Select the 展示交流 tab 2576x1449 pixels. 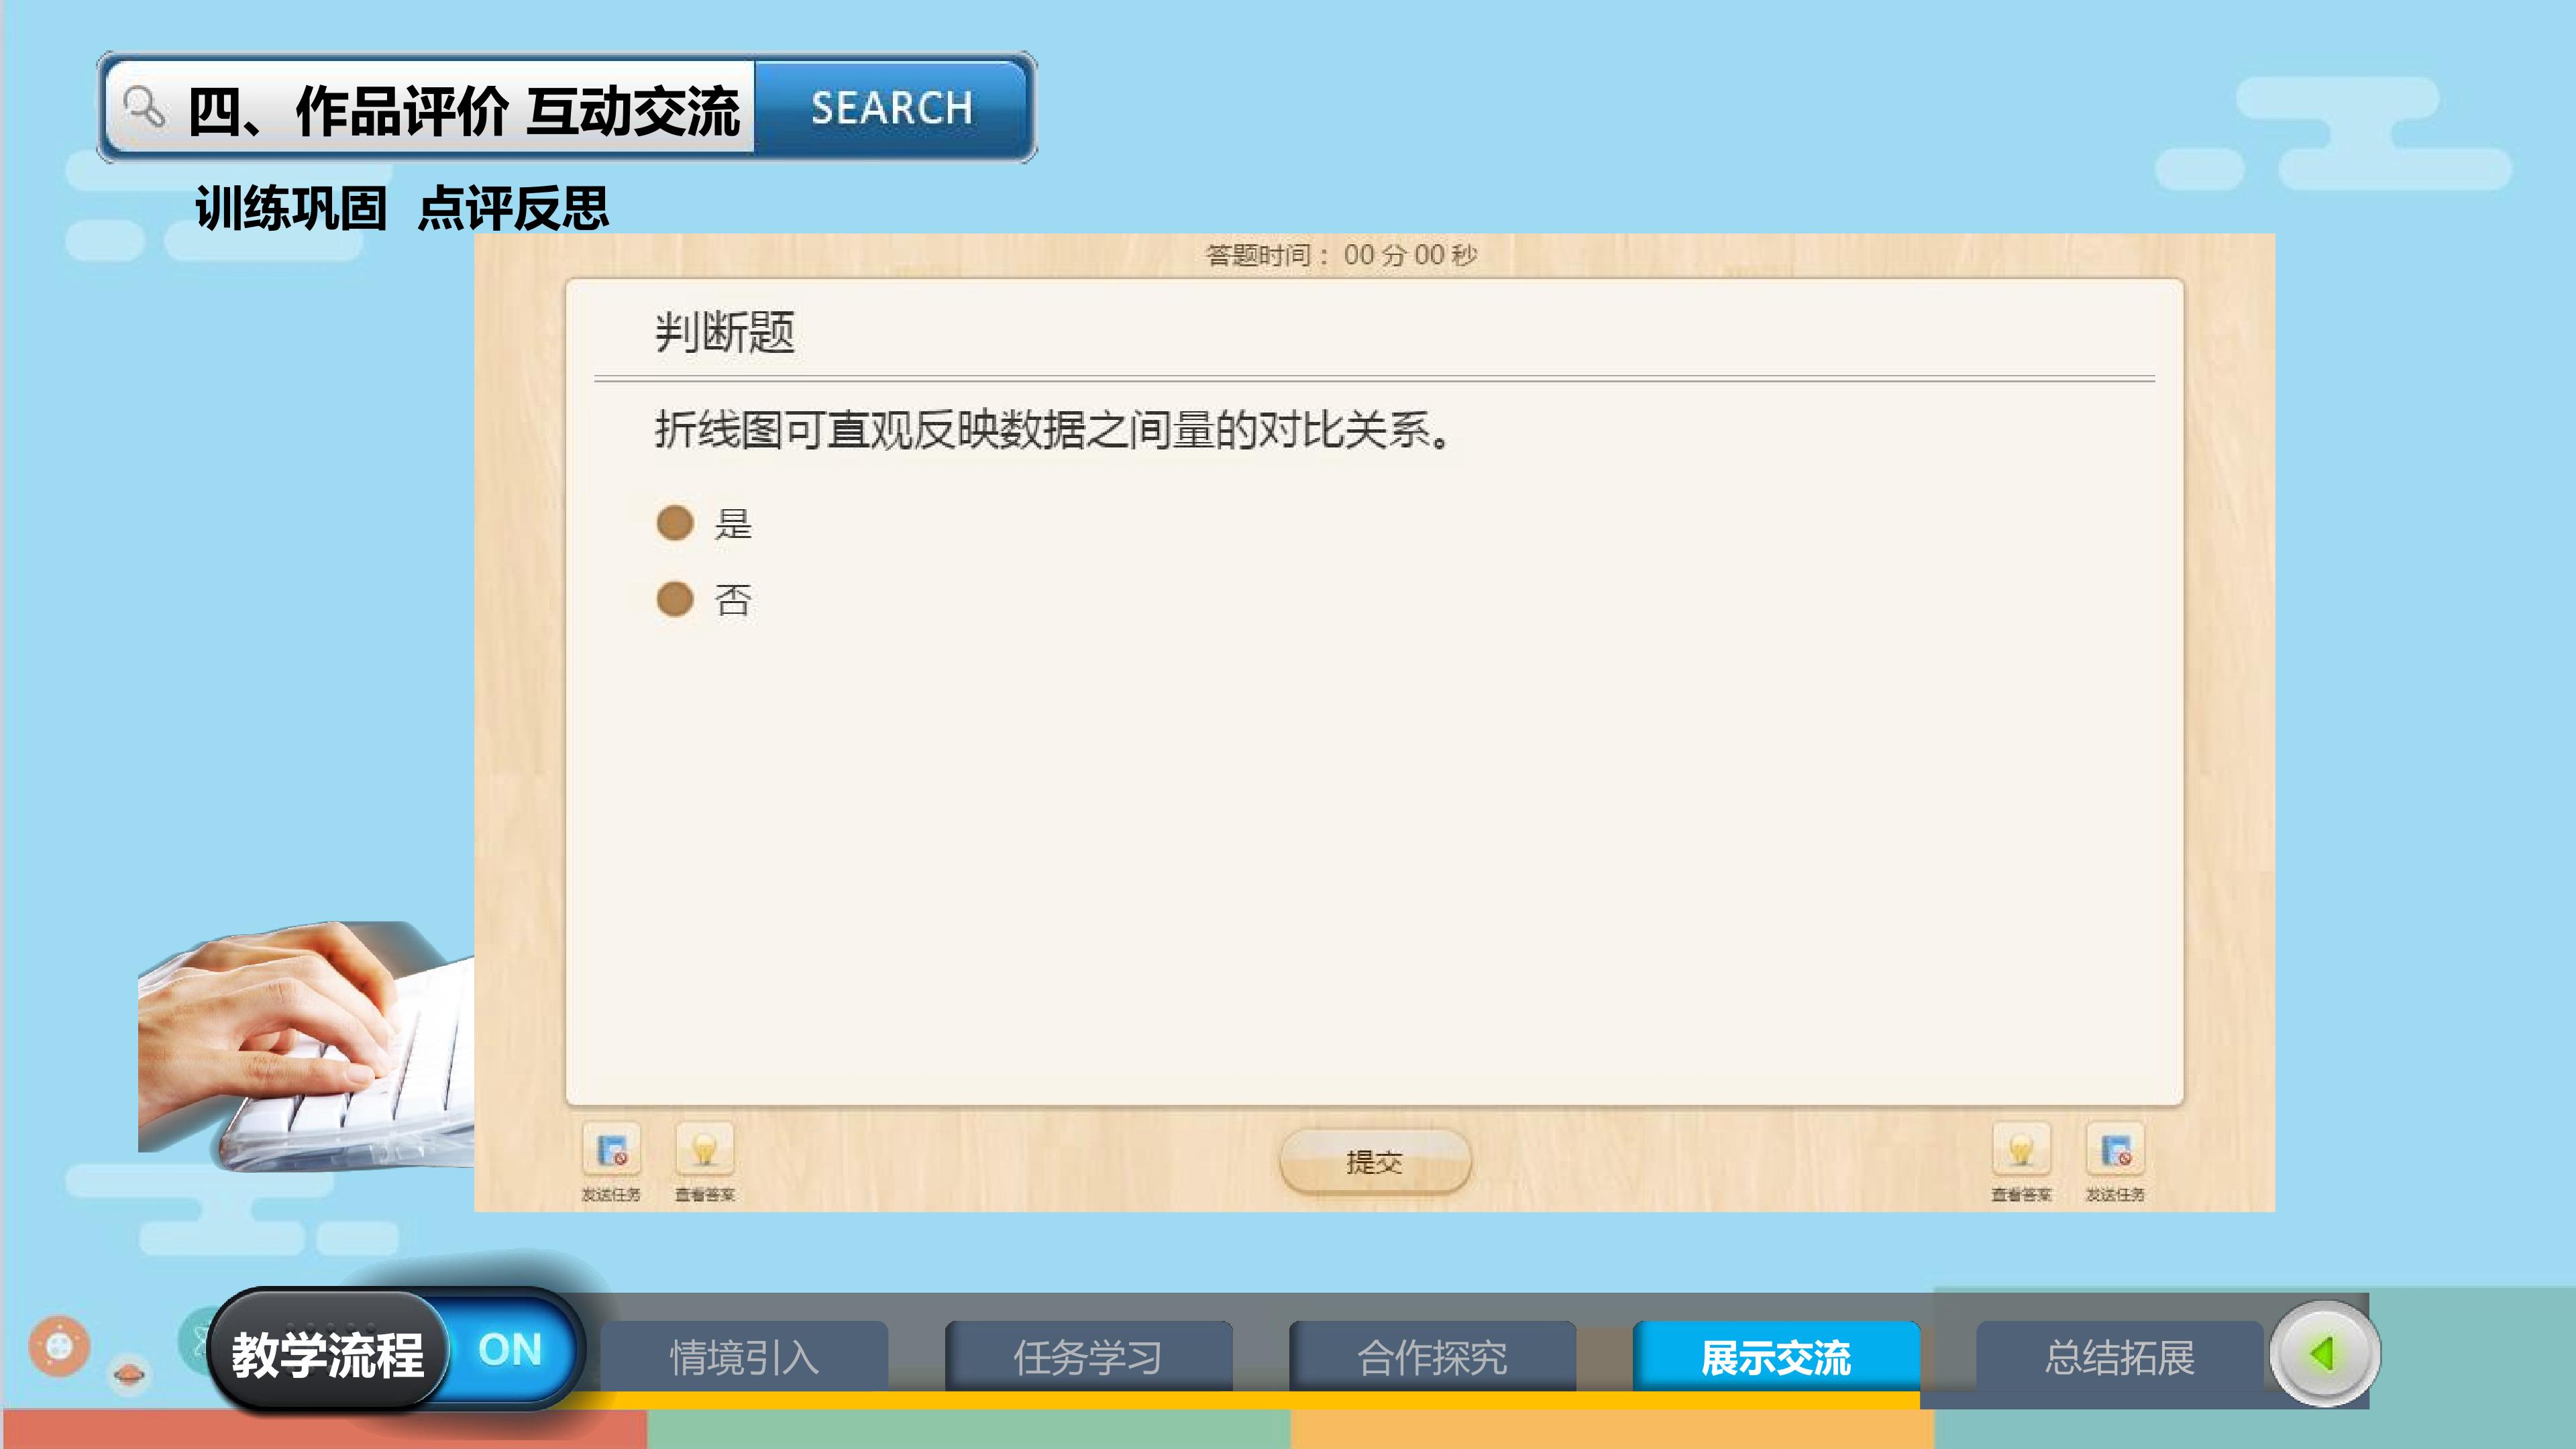pos(1776,1357)
